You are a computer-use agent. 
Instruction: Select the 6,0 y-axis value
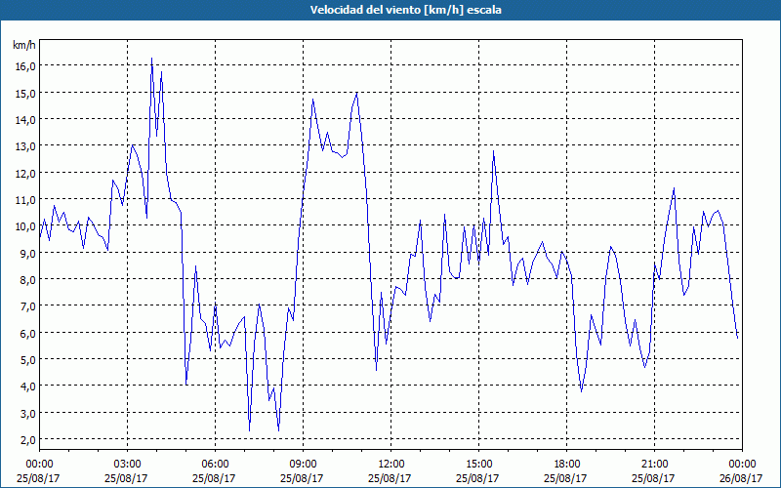[x=28, y=333]
